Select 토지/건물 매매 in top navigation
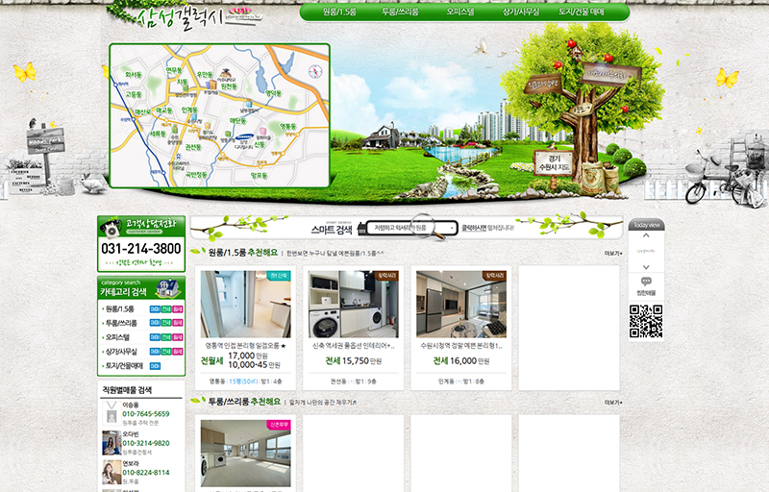Image resolution: width=769 pixels, height=492 pixels. pos(582,12)
